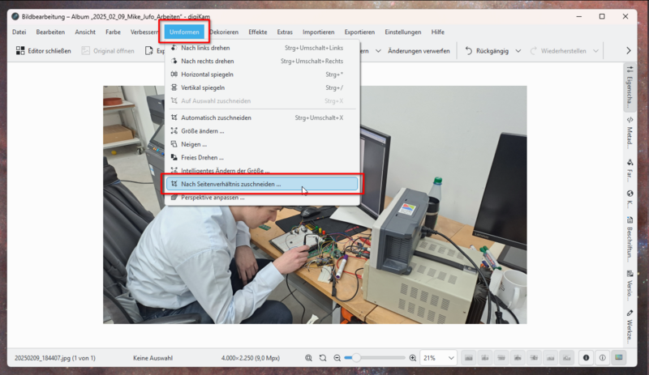Image resolution: width=649 pixels, height=375 pixels.
Task: Toggle the under-exposure indicator (filled circle icon)
Action: pyautogui.click(x=586, y=358)
